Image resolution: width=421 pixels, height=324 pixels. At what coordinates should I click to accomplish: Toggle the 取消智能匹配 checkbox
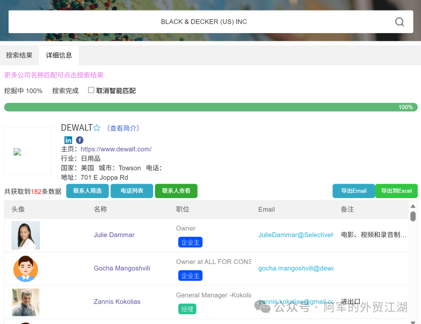pyautogui.click(x=91, y=90)
